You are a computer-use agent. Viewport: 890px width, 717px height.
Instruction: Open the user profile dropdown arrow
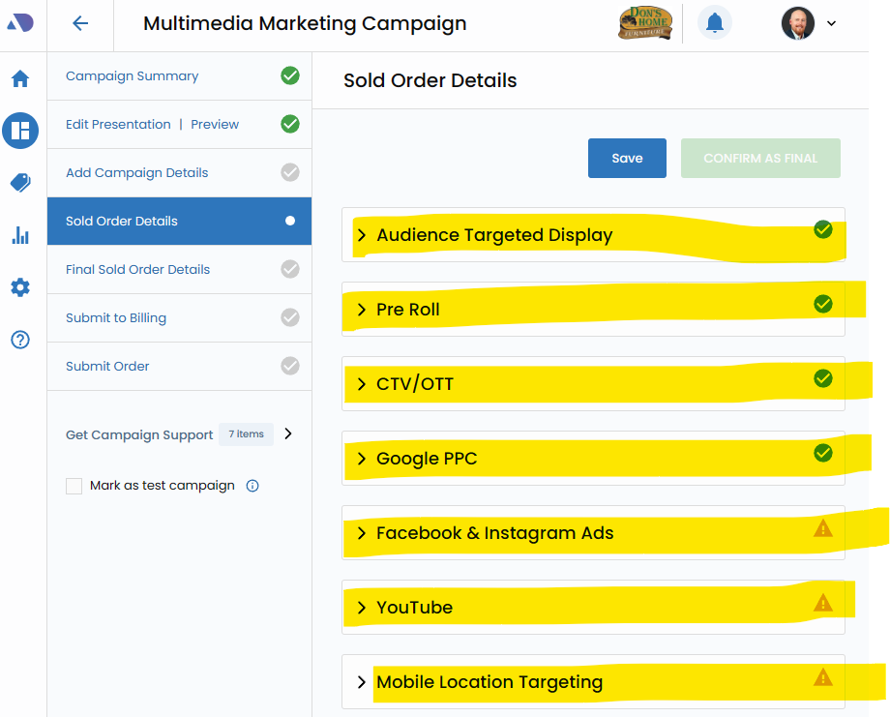(832, 23)
